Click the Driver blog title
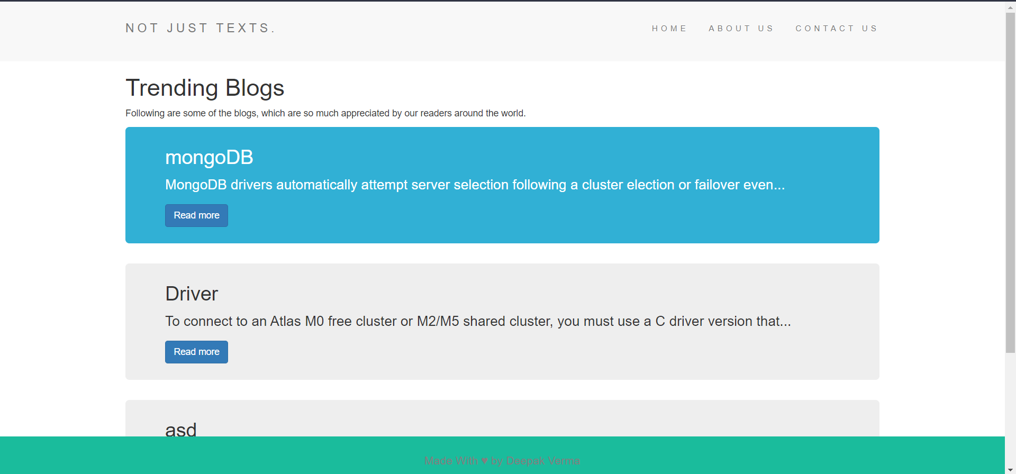Image resolution: width=1016 pixels, height=474 pixels. 192,294
